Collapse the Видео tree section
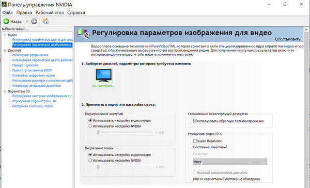The image size is (310, 188). [5, 35]
